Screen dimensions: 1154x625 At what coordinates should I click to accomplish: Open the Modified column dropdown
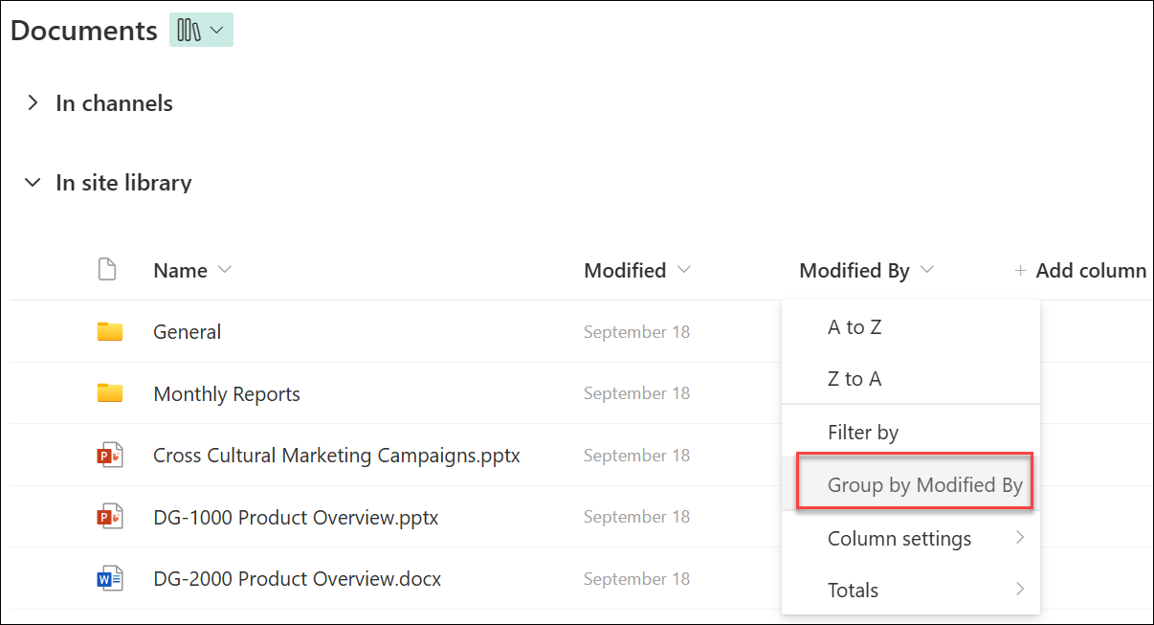click(x=685, y=271)
